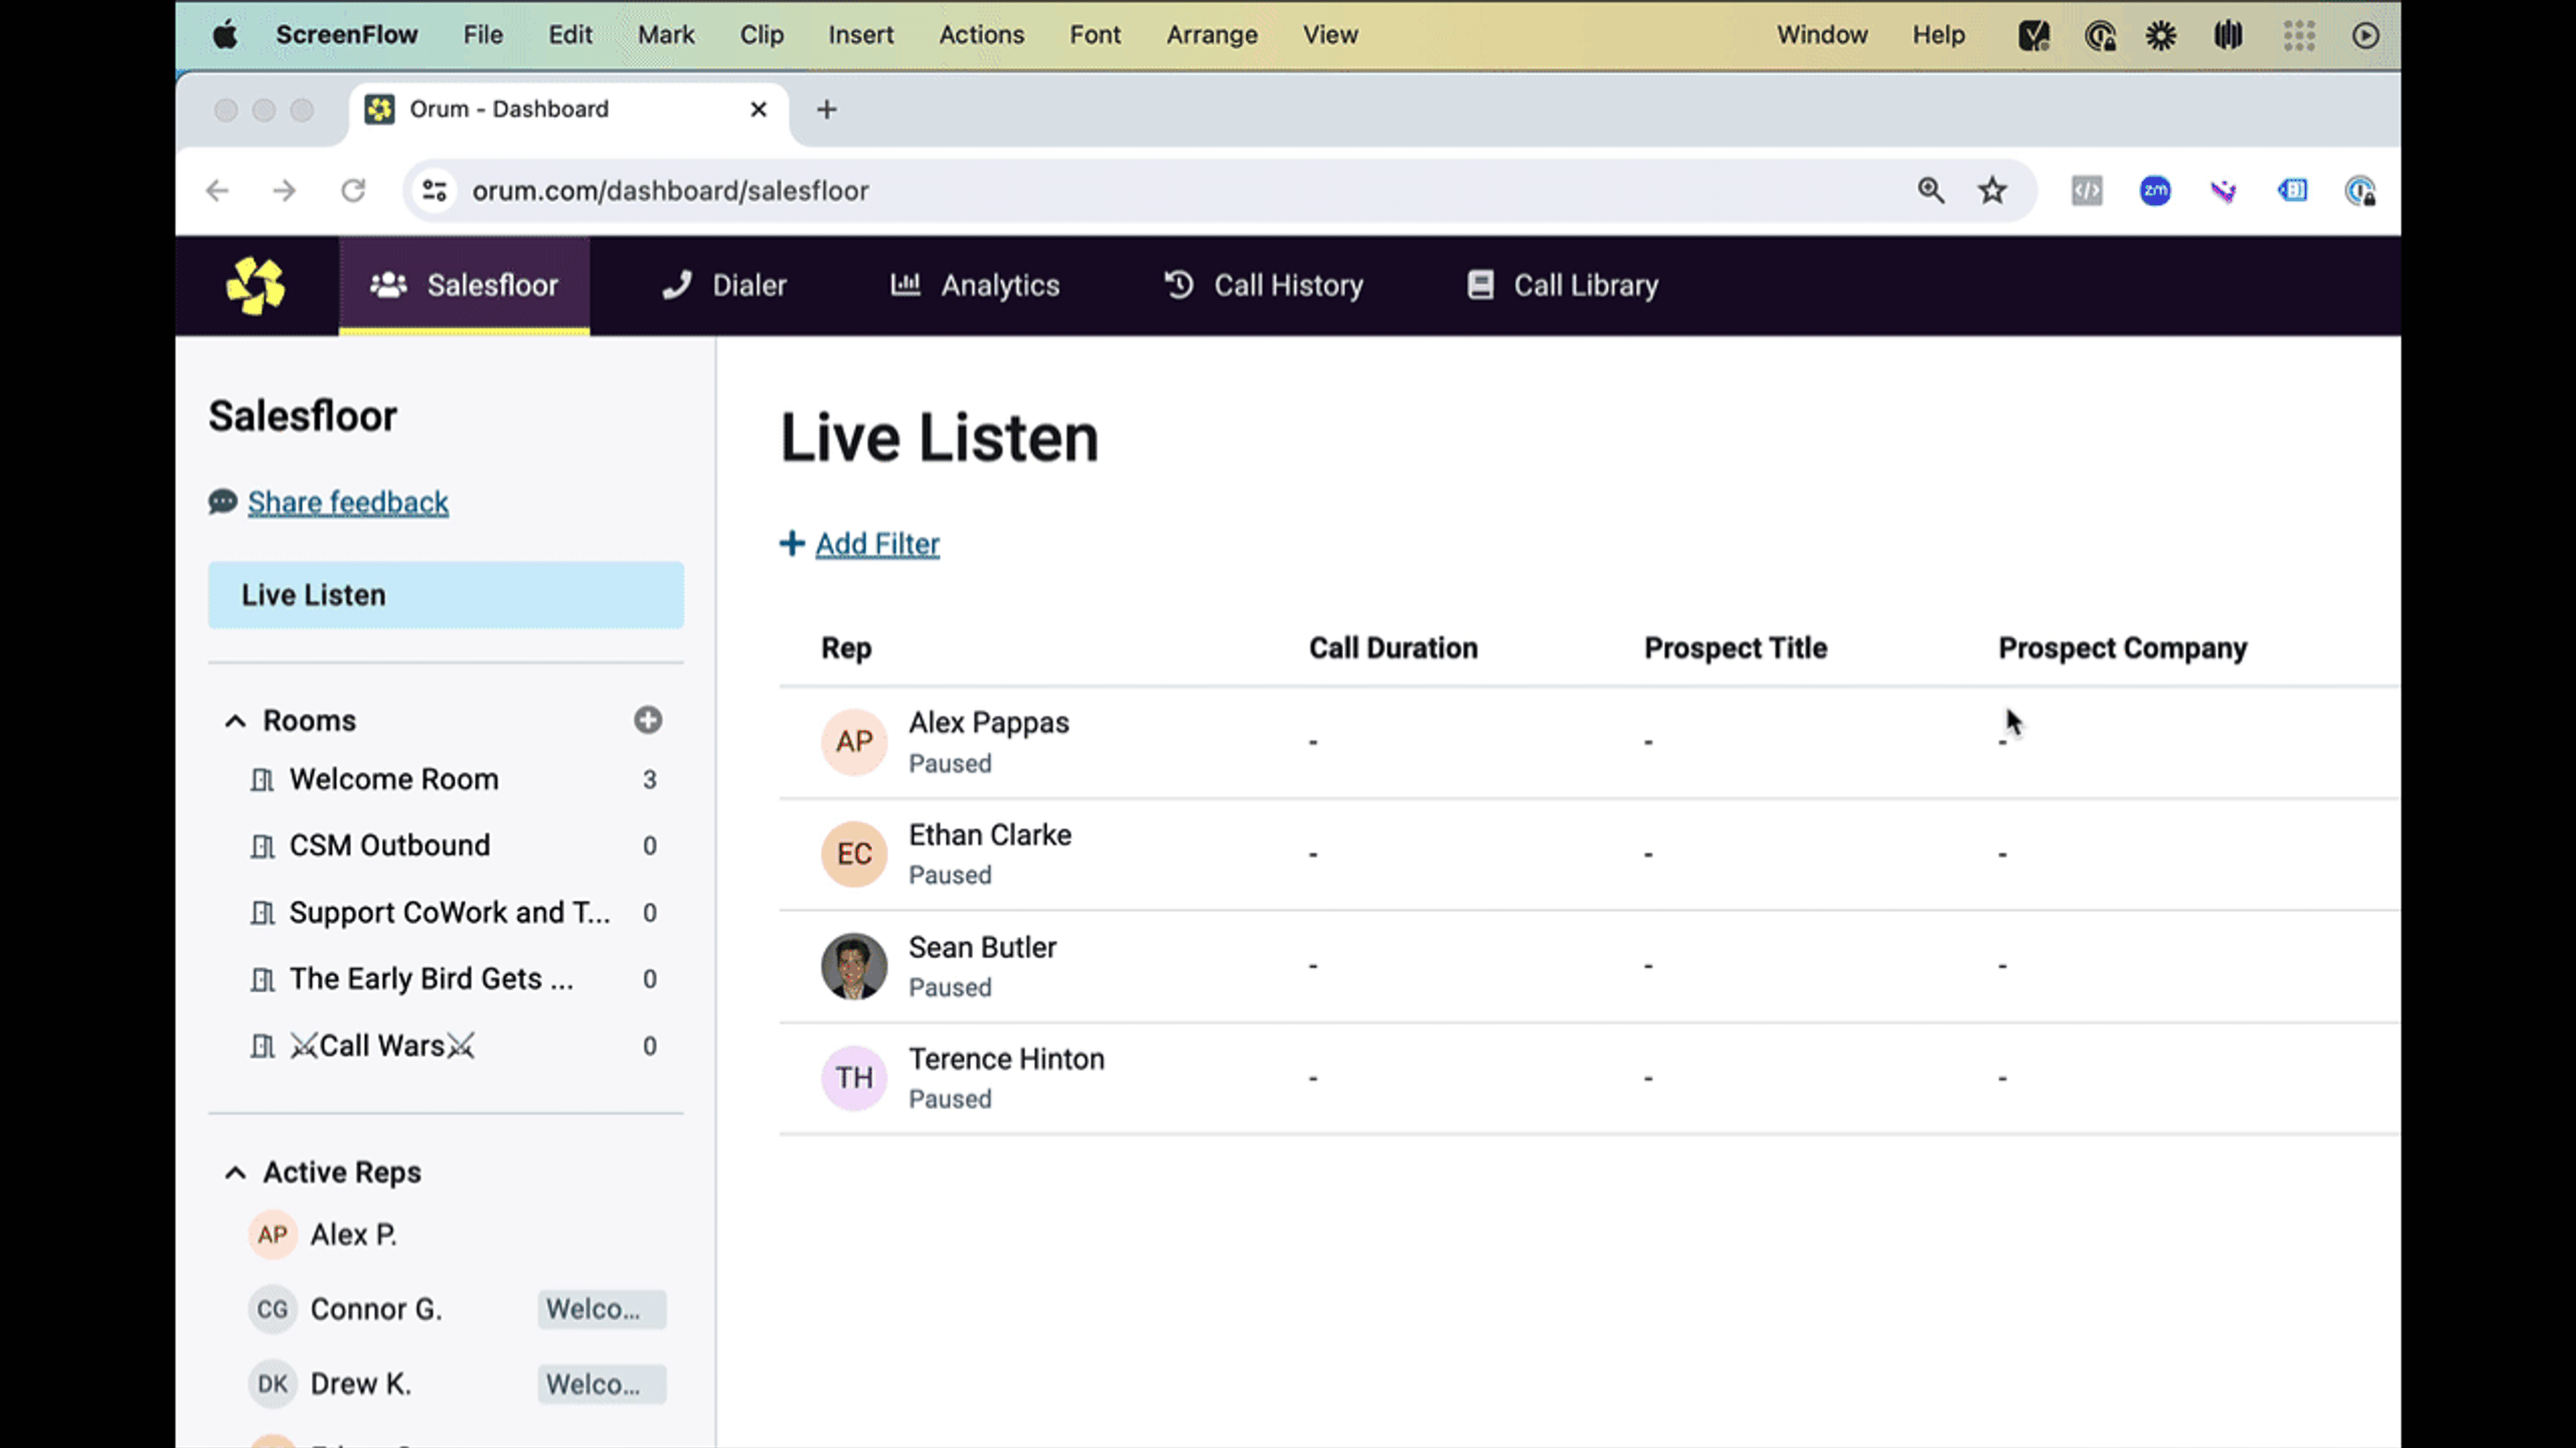Go to Analytics tab
2576x1448 pixels.
coord(975,286)
